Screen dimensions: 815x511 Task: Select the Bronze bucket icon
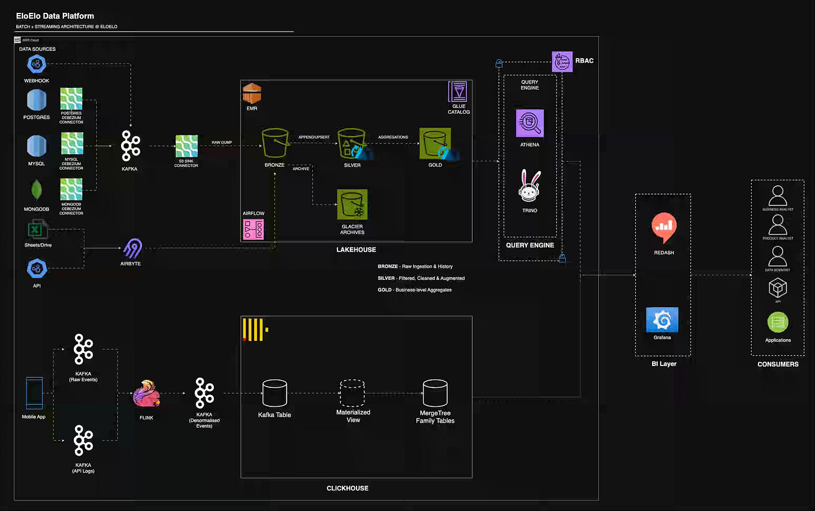275,144
